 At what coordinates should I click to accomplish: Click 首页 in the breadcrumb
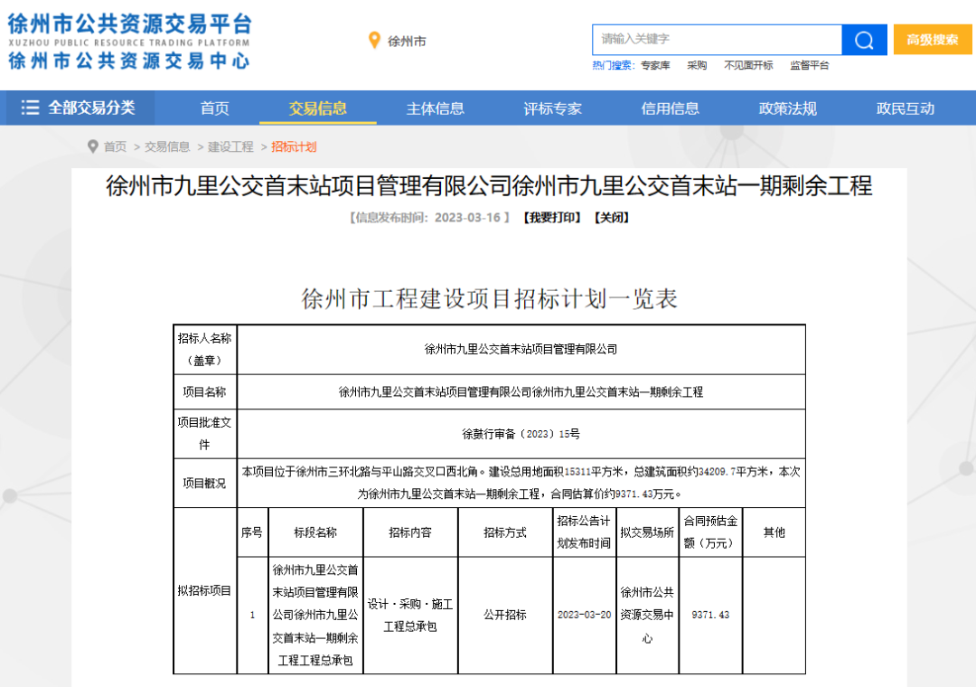coord(115,147)
